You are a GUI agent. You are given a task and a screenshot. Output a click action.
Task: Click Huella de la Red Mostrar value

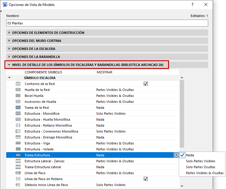coord(115,90)
